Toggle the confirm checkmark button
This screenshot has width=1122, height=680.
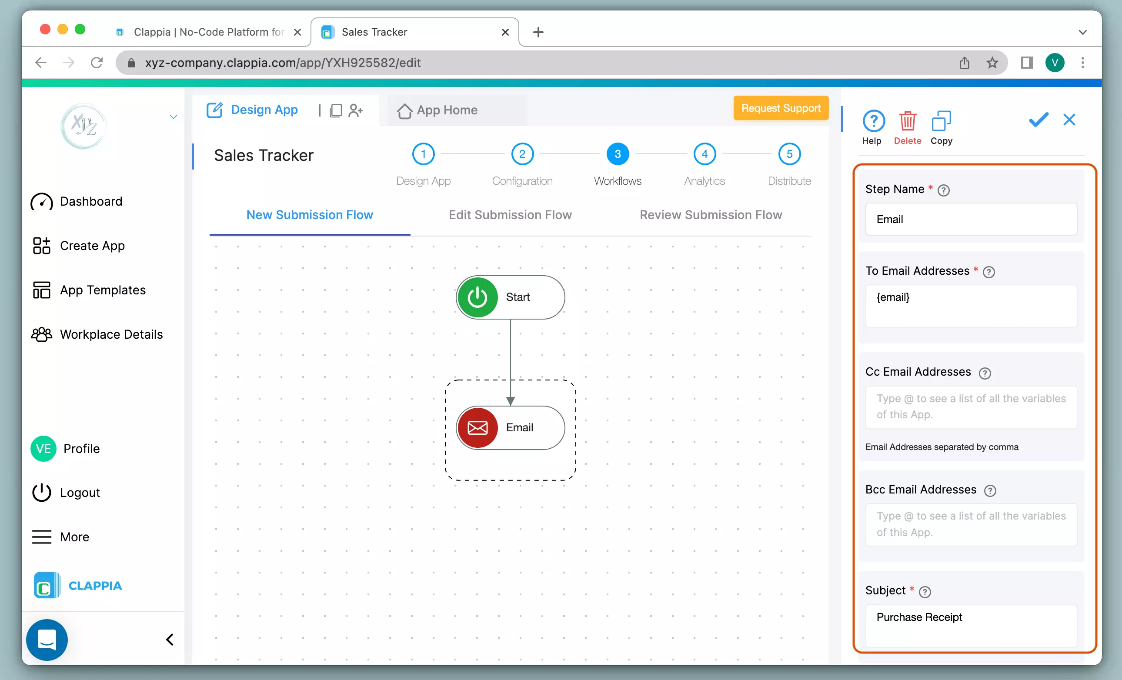[1039, 121]
